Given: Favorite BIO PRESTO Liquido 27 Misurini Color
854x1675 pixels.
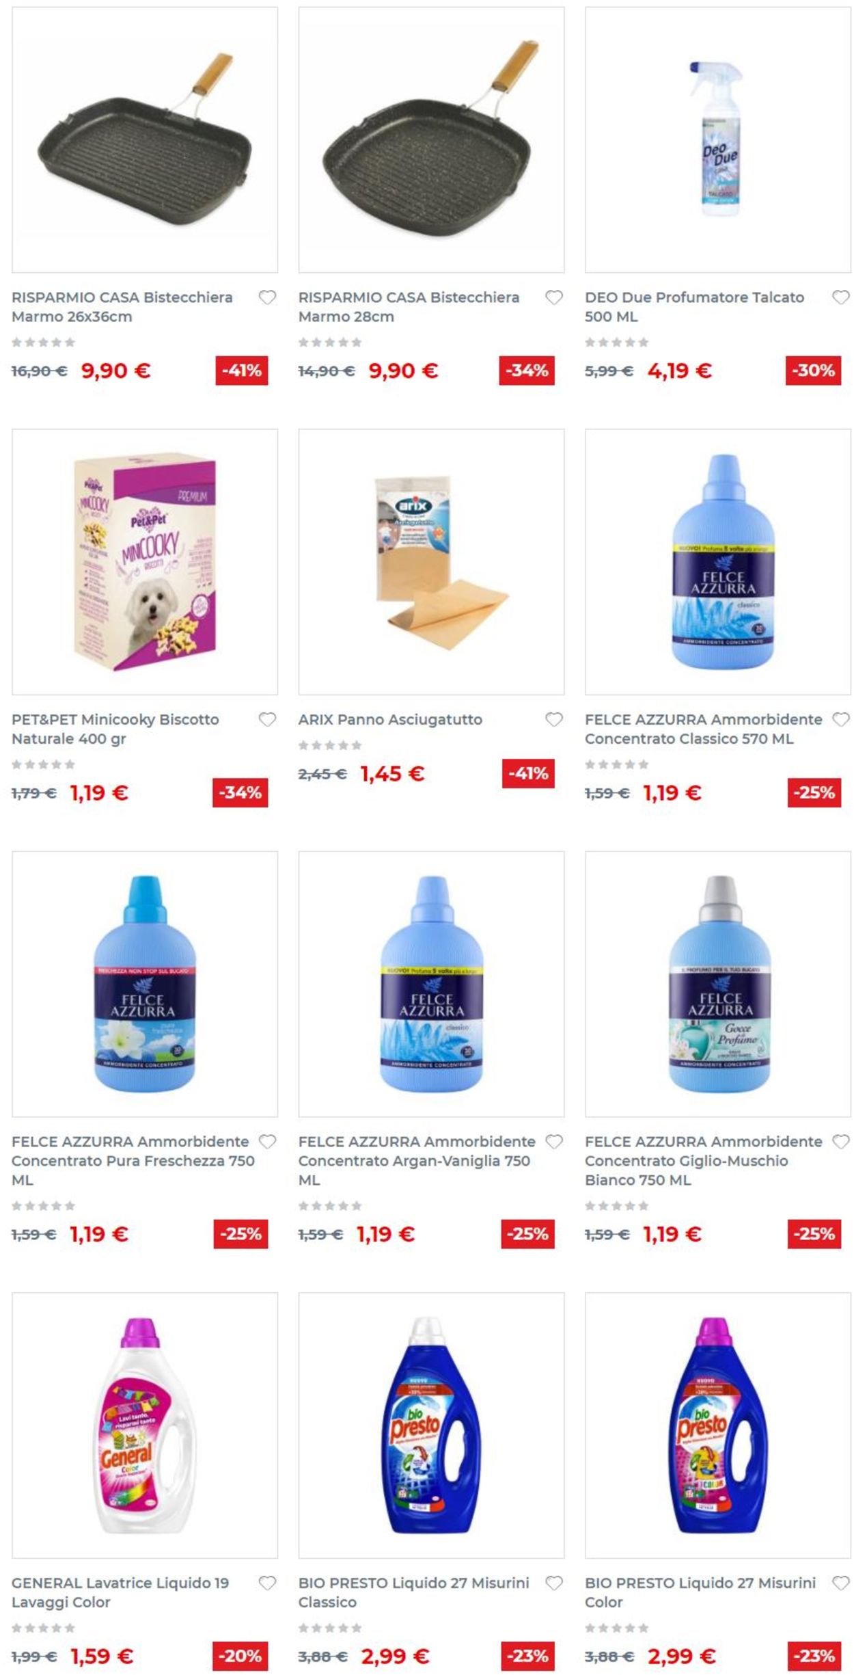Looking at the screenshot, I should click(x=841, y=1583).
